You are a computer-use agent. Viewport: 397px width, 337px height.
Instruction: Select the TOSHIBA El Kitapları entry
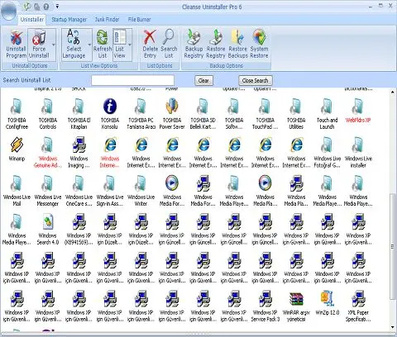click(79, 114)
